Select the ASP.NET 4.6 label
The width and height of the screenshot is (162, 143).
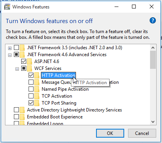47,62
